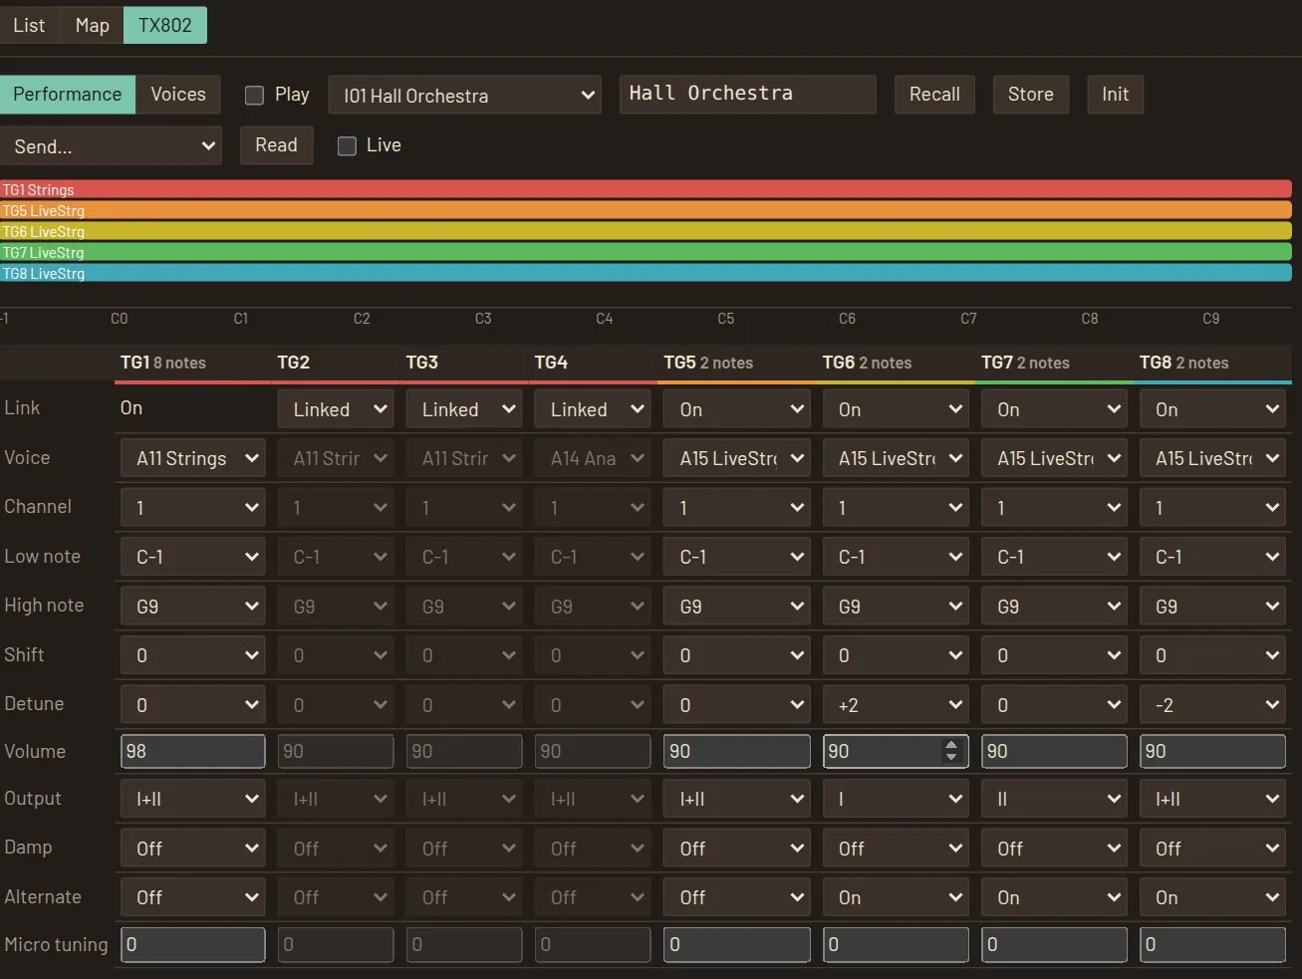This screenshot has width=1302, height=979.
Task: Click the TG8 Volume field
Action: [1212, 751]
